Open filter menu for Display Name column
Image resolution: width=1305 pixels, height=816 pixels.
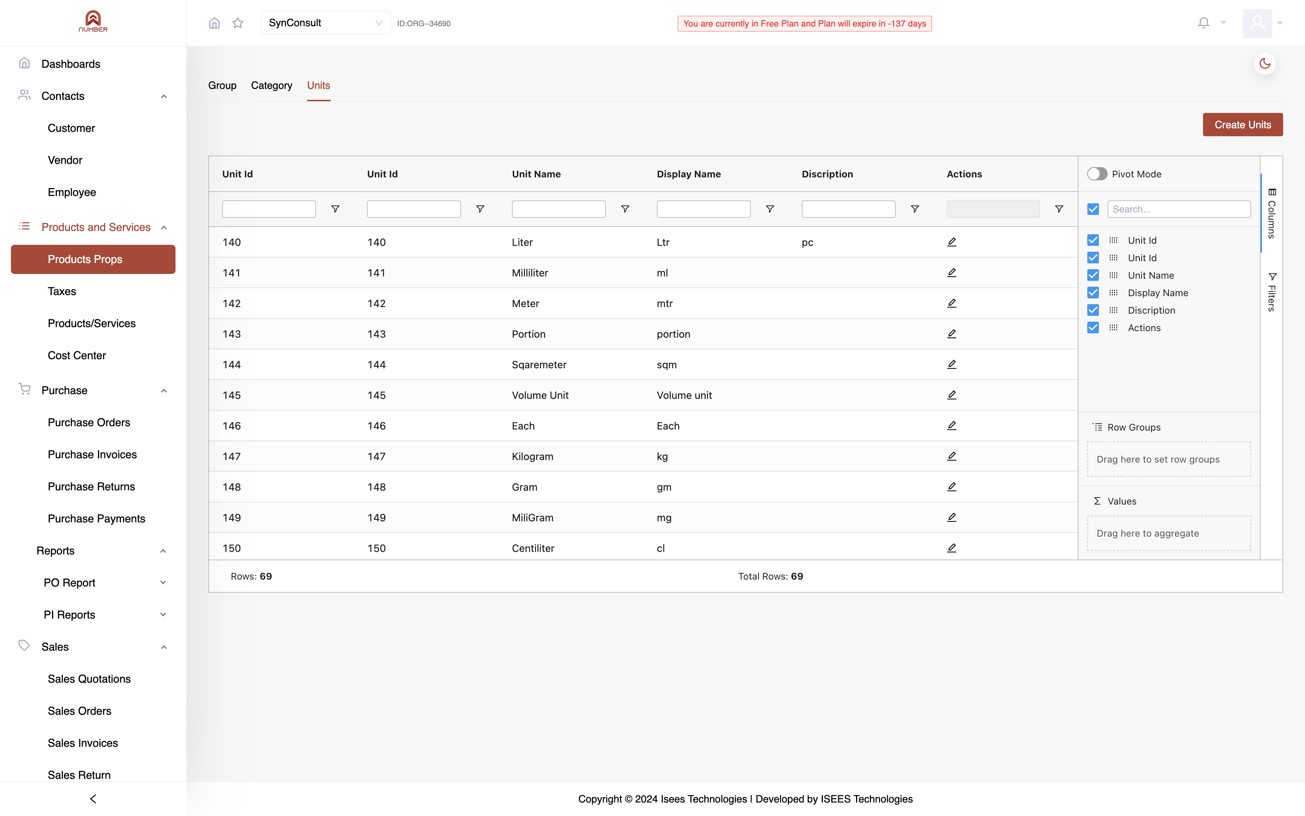pyautogui.click(x=770, y=209)
